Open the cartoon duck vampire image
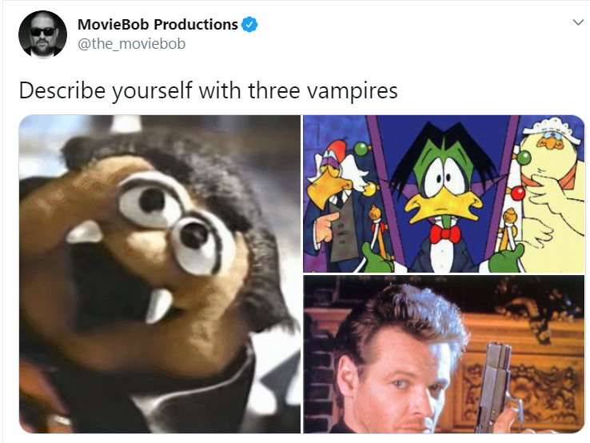The width and height of the screenshot is (590, 443). 444,194
